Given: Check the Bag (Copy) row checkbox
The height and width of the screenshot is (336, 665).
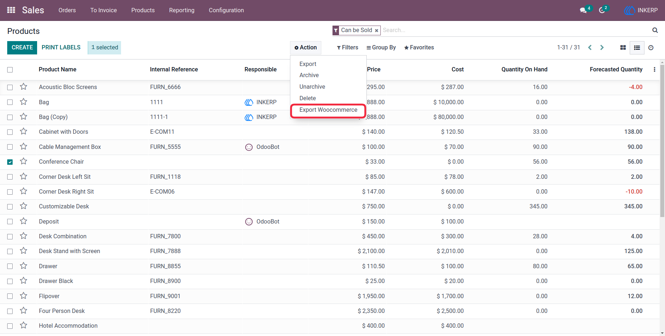Looking at the screenshot, I should (10, 117).
